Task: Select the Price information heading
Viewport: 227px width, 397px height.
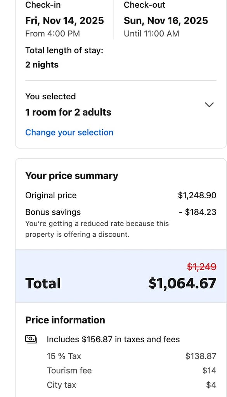Action: tap(65, 320)
